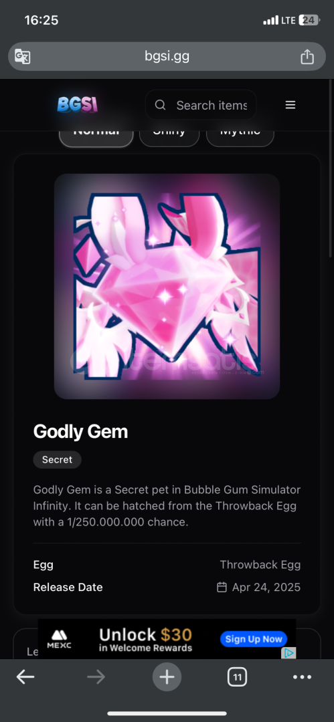Open a new tab with plus button
Image resolution: width=334 pixels, height=722 pixels.
pos(167,677)
